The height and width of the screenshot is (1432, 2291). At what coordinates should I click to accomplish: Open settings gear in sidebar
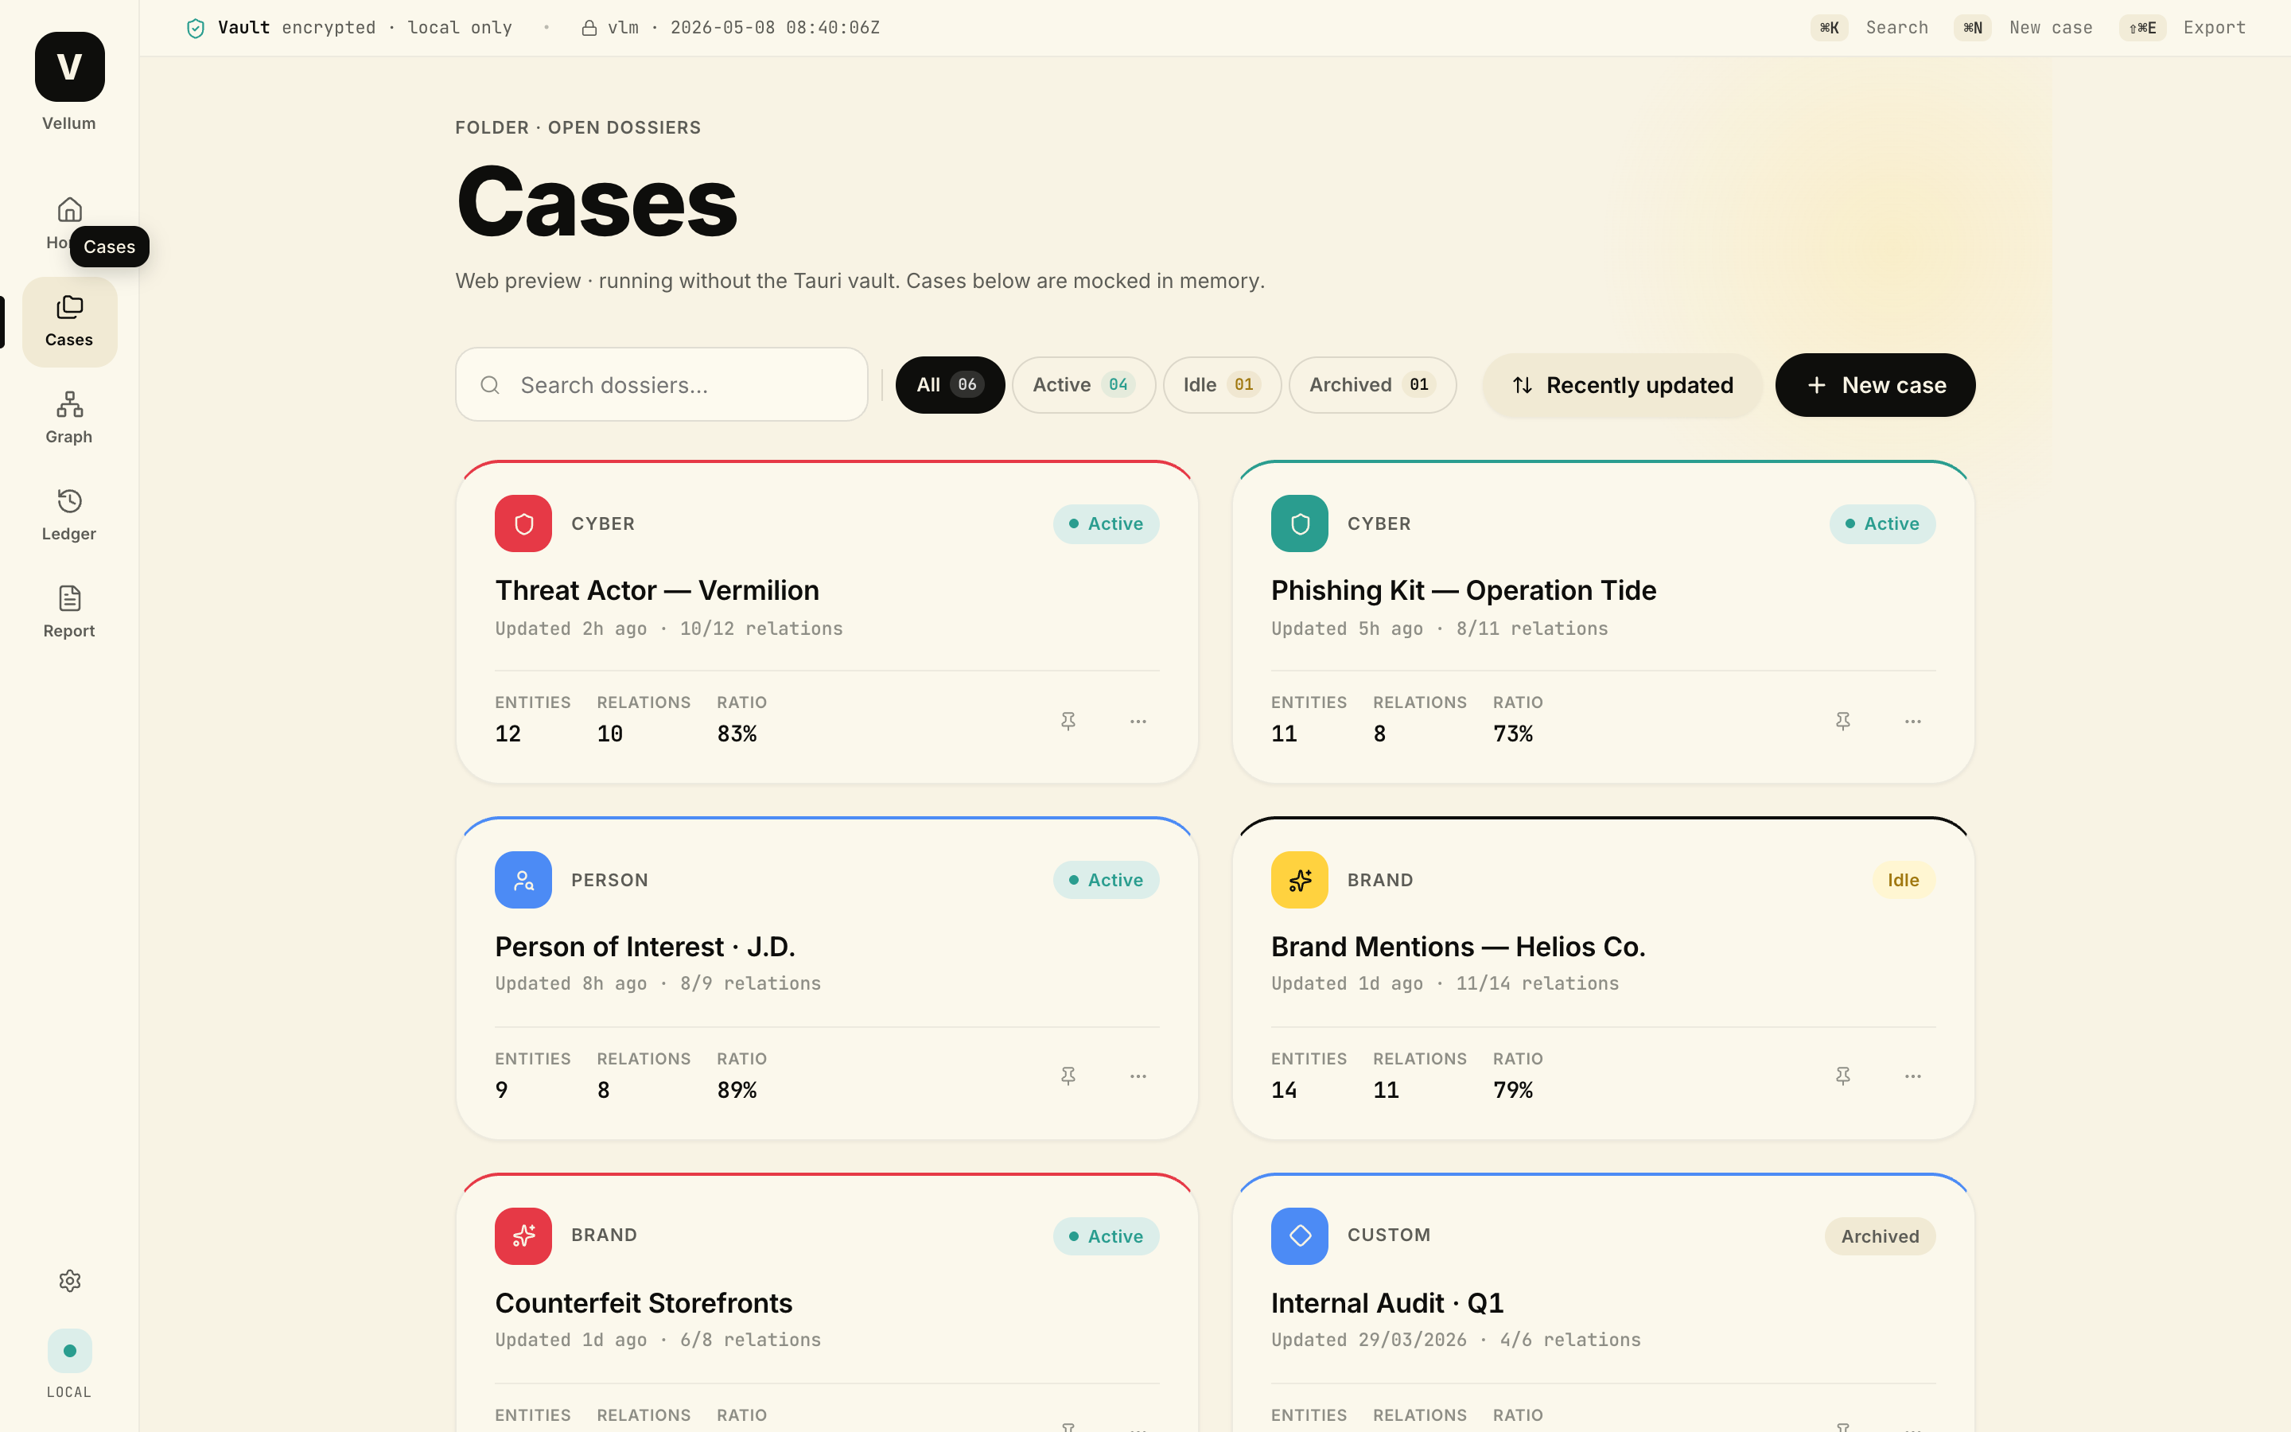69,1281
